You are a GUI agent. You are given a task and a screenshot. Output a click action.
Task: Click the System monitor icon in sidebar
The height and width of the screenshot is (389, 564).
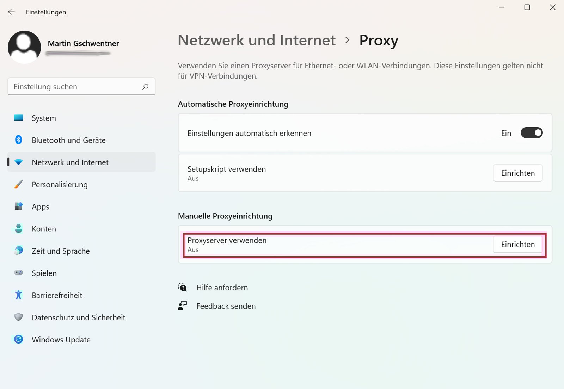pos(18,118)
